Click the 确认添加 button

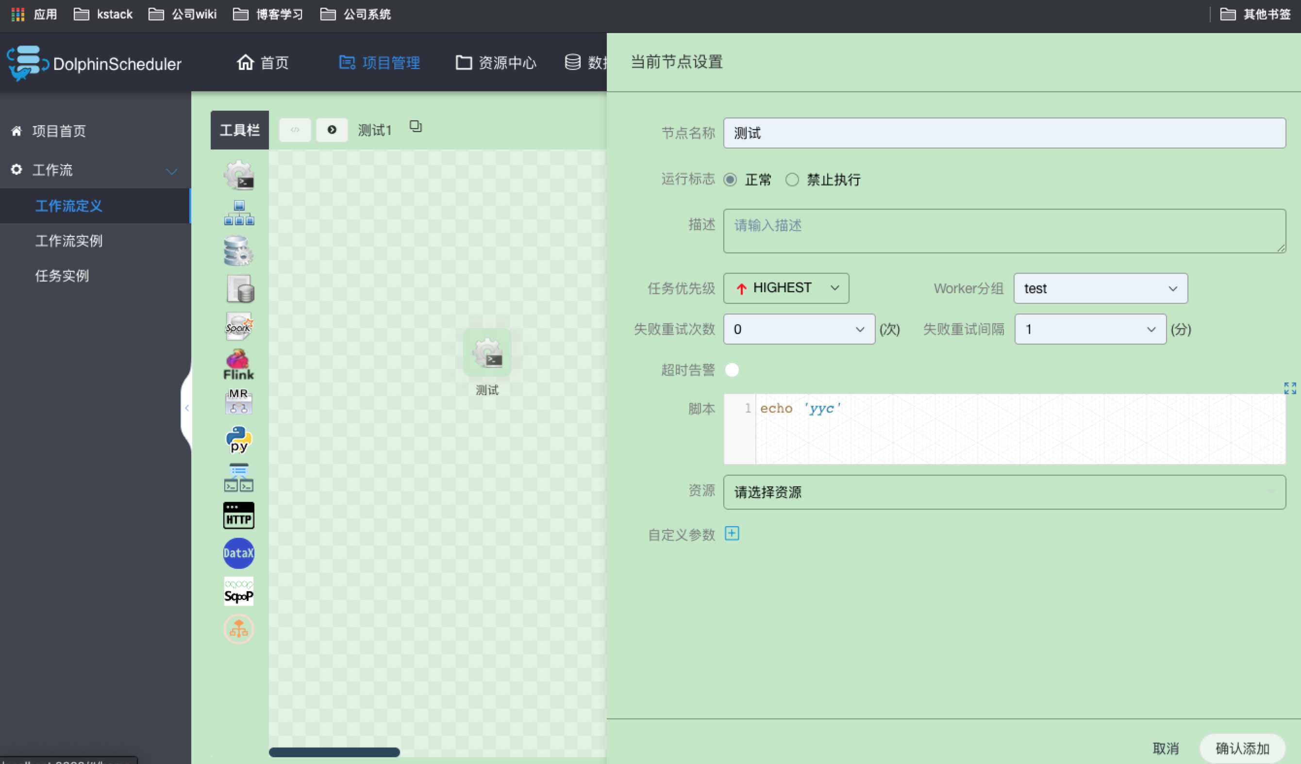pos(1242,748)
